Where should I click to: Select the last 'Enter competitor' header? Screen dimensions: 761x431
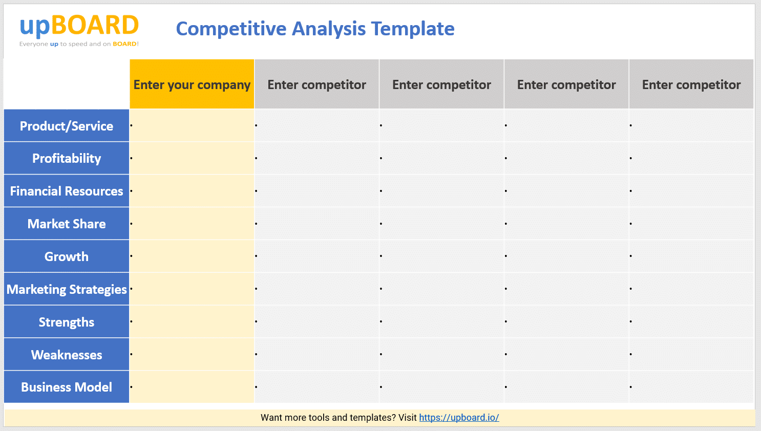pyautogui.click(x=691, y=84)
